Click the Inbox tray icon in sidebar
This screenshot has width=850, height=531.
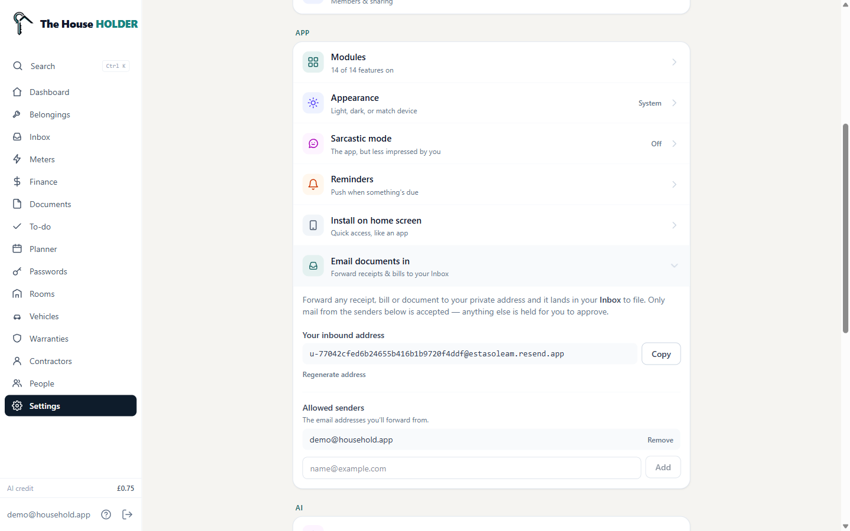point(17,137)
